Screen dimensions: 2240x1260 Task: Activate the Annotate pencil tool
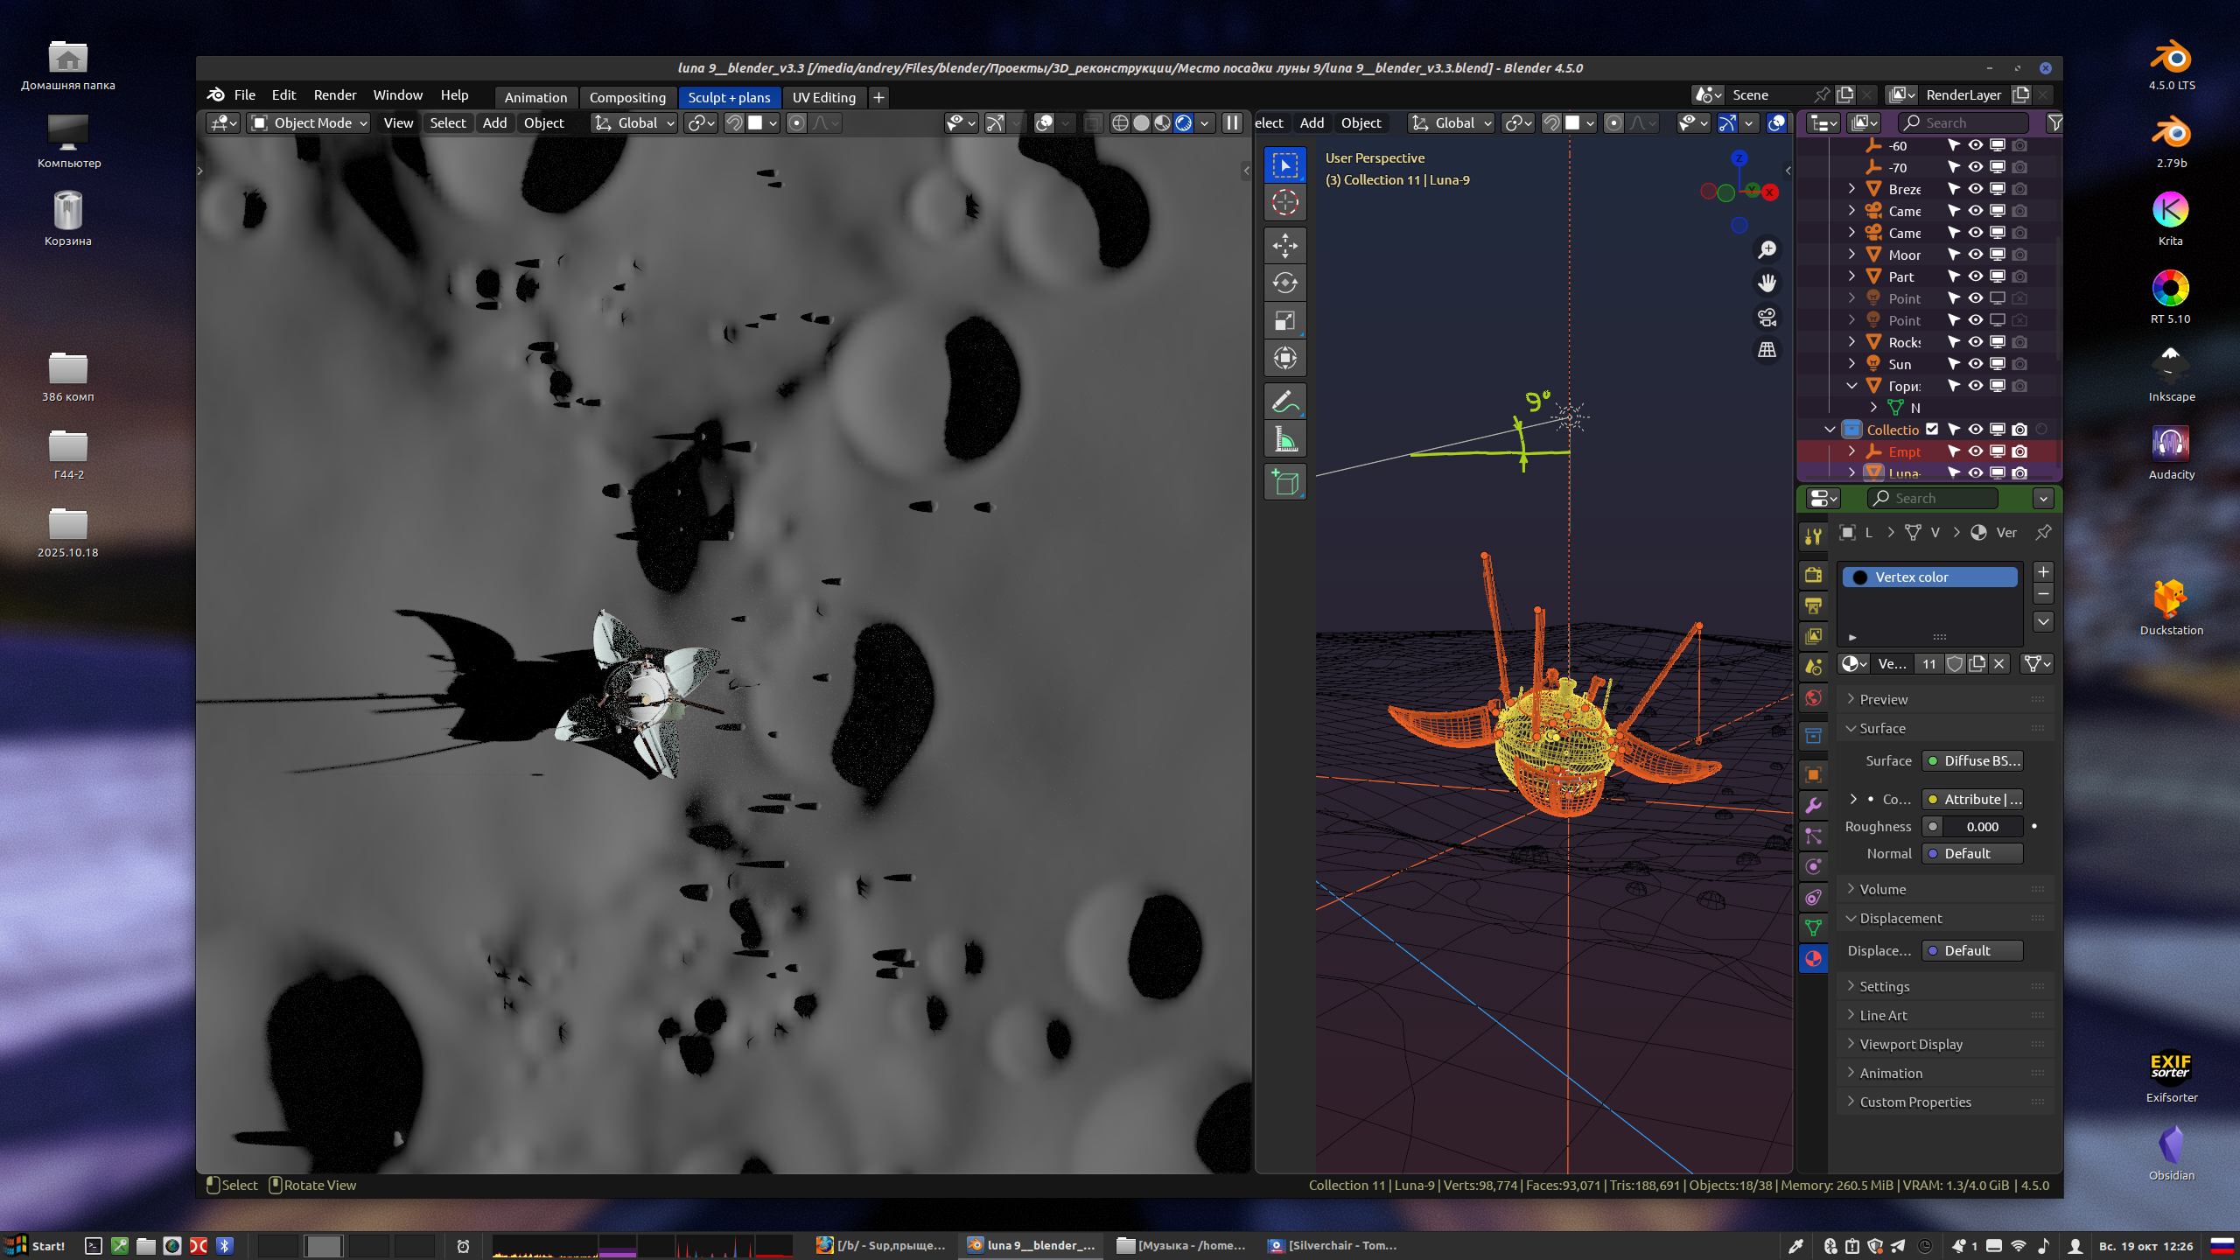point(1284,402)
